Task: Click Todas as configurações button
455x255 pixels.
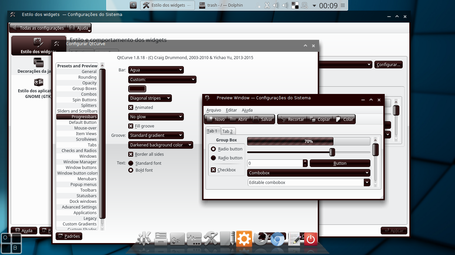Action: (x=38, y=28)
